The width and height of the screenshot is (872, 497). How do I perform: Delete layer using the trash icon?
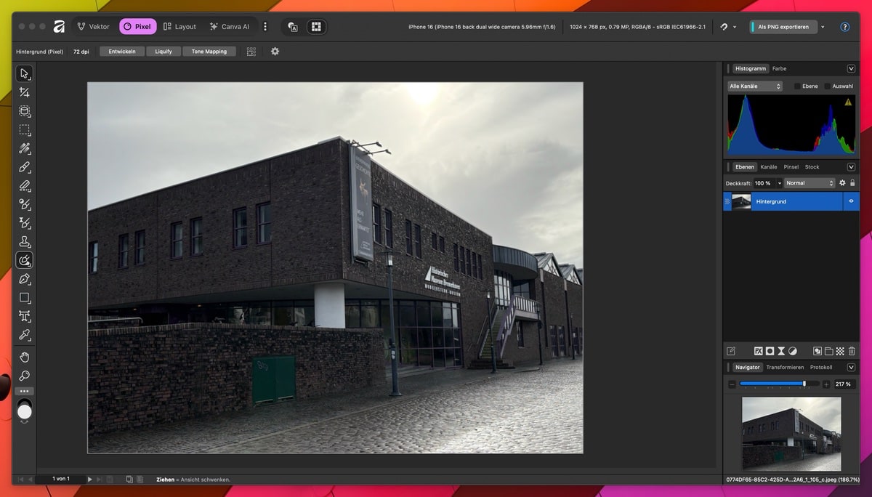pyautogui.click(x=852, y=351)
